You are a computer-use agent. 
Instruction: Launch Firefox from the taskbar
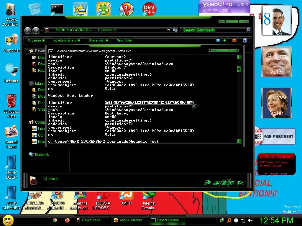tap(67, 220)
